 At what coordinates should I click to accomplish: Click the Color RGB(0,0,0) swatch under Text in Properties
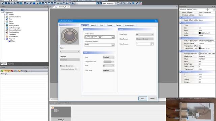coord(199,33)
